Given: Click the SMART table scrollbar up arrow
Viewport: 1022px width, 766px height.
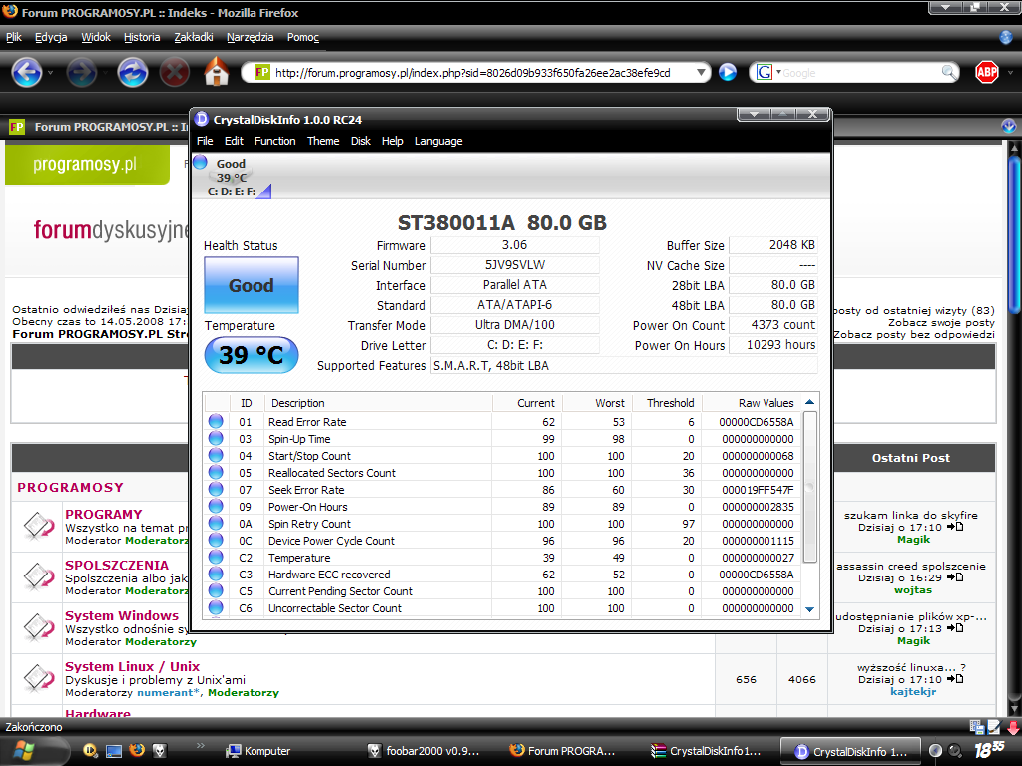Looking at the screenshot, I should pos(810,403).
